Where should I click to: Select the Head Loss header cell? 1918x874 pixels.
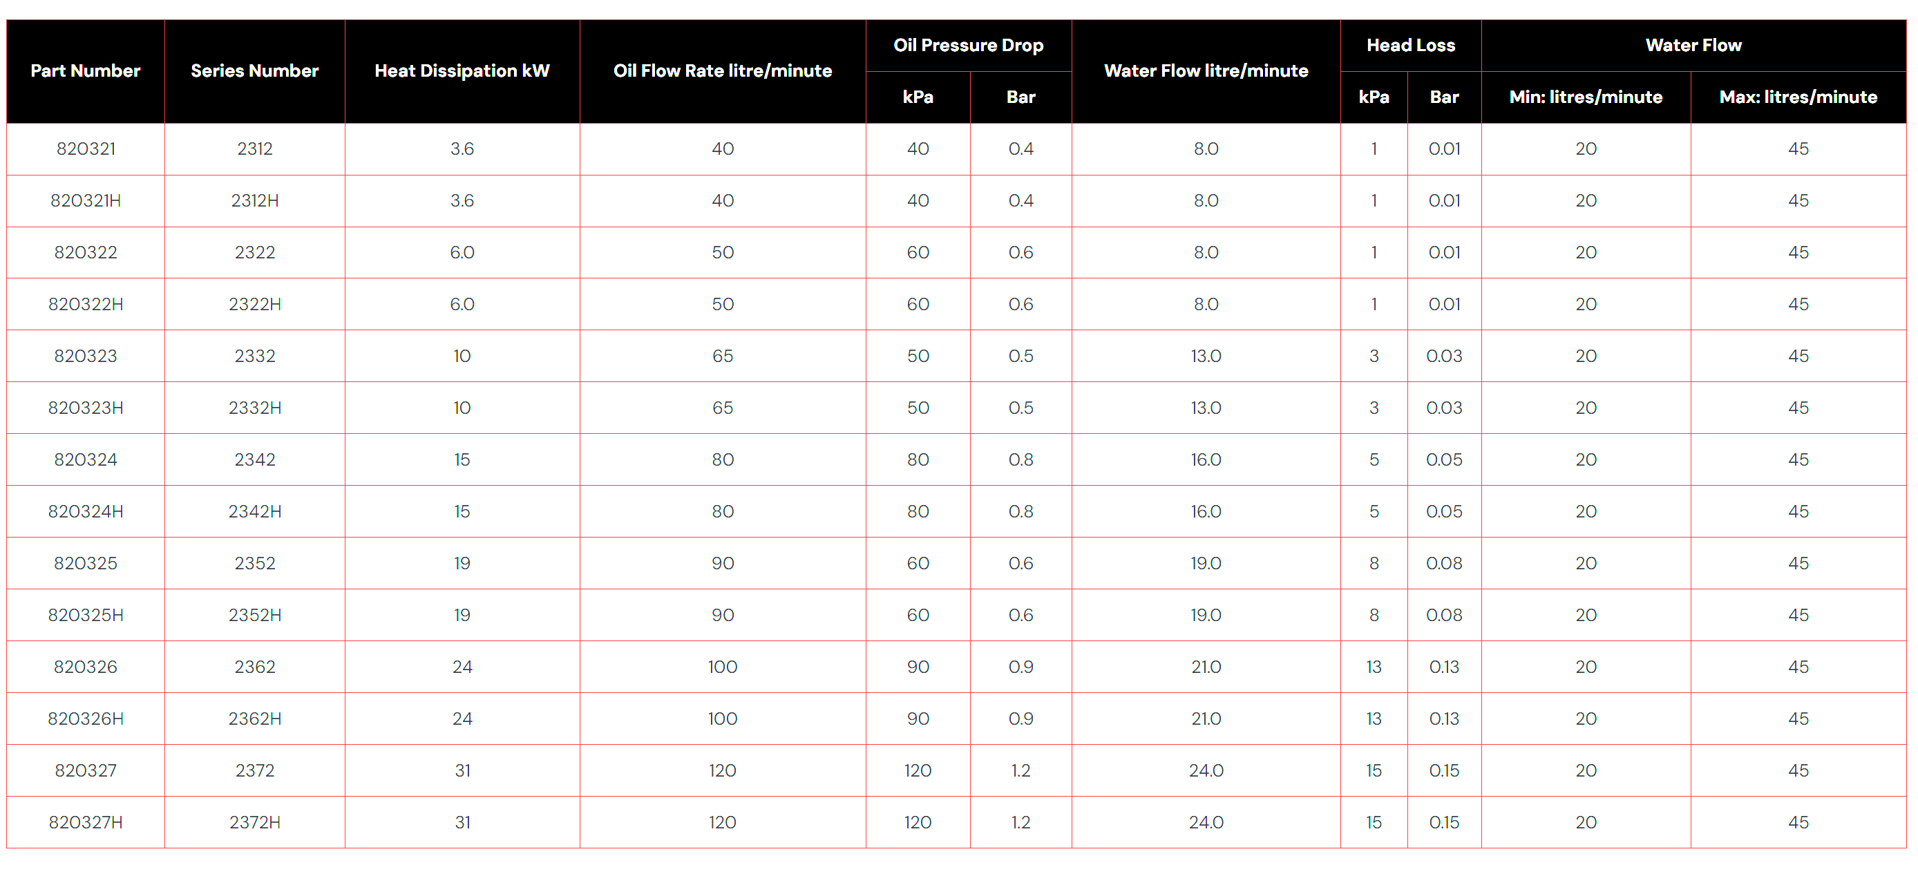point(1410,46)
